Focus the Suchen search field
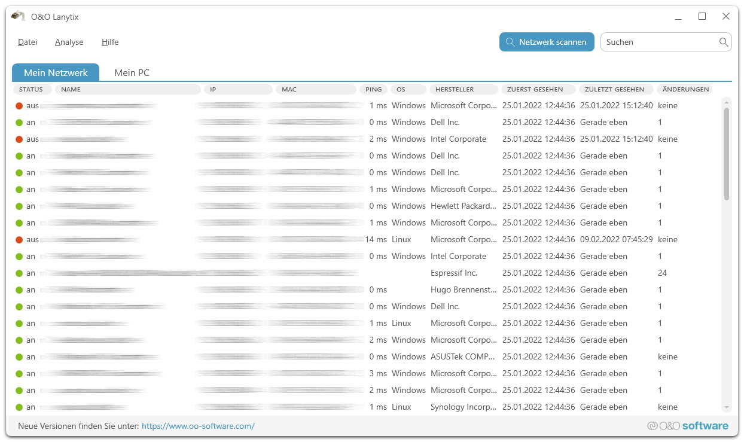The height and width of the screenshot is (442, 744). click(x=666, y=42)
